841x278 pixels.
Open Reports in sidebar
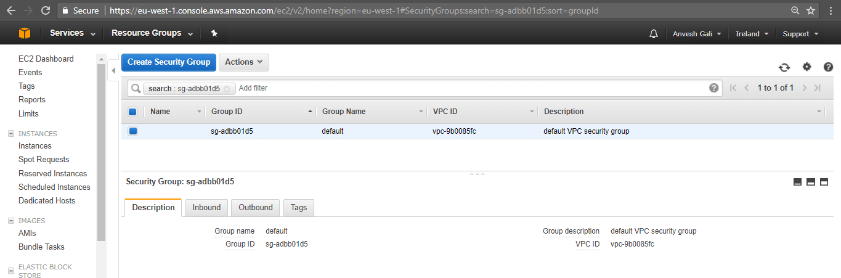tap(32, 100)
